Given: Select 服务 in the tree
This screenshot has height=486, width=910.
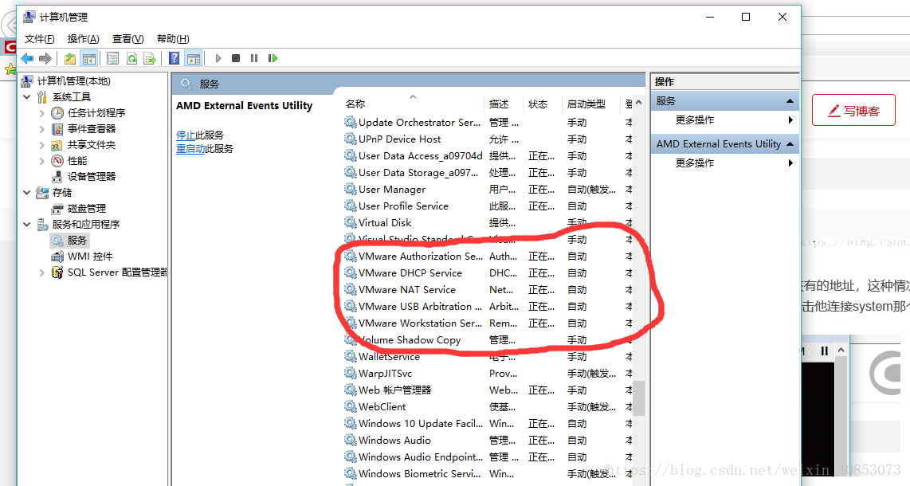Looking at the screenshot, I should pyautogui.click(x=76, y=240).
